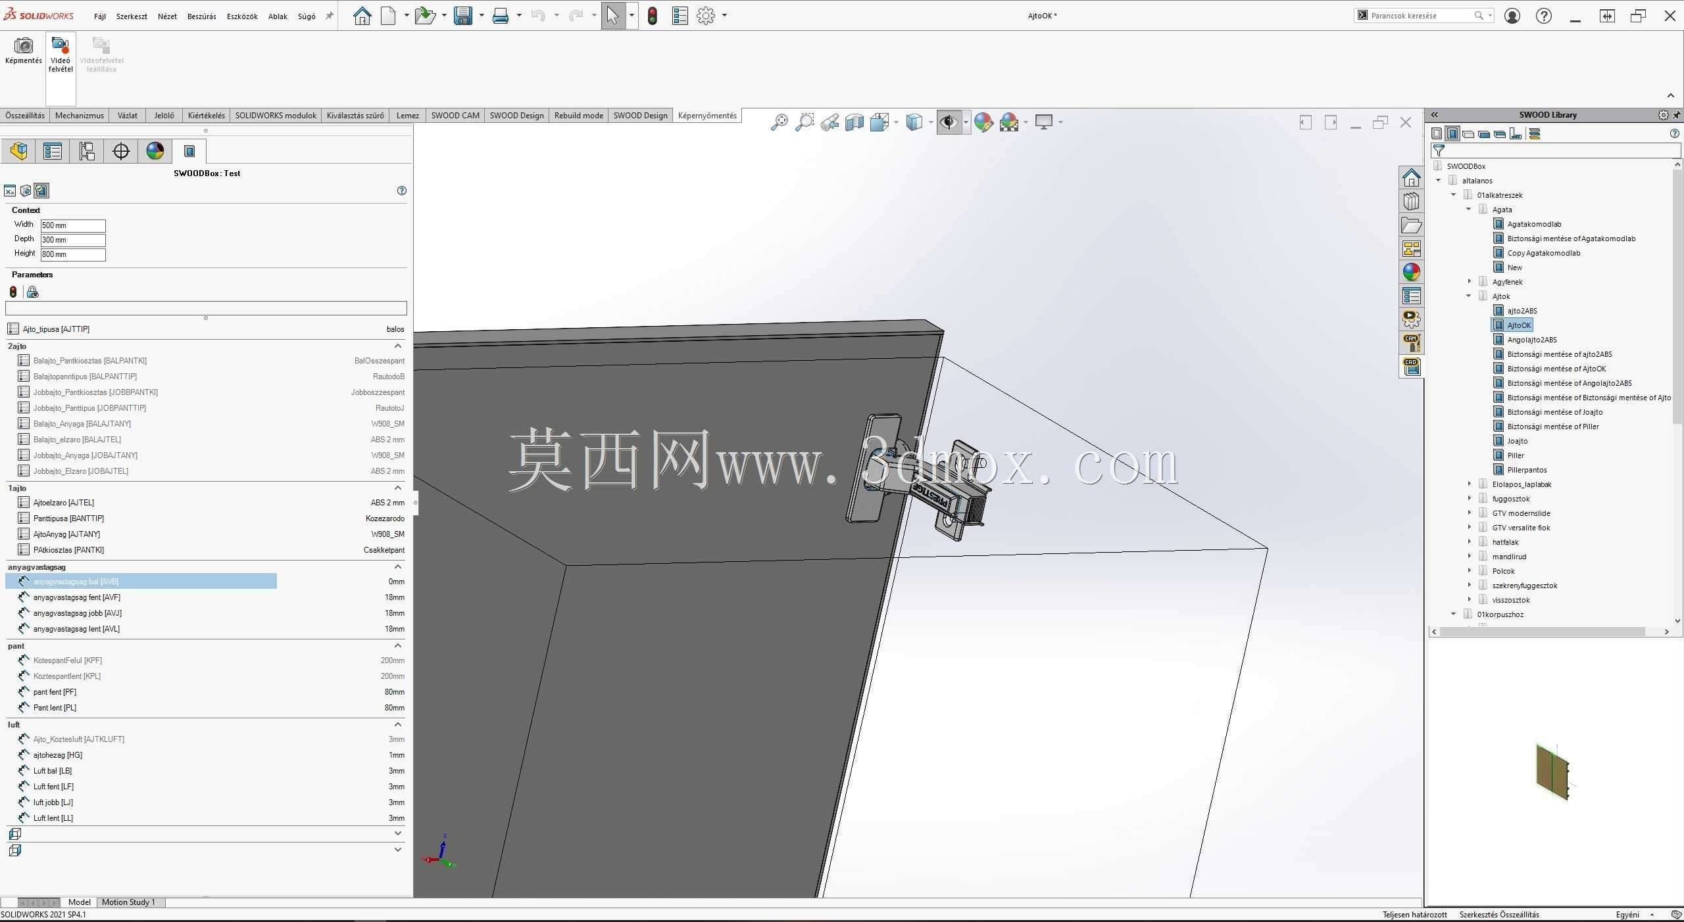Open the SWOOD CAM task pane icon
The width and height of the screenshot is (1684, 922).
[1411, 343]
